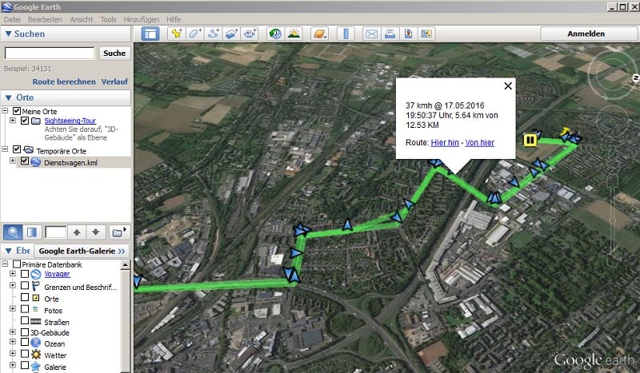Record a tour with the camera icon
This screenshot has height=373, width=640.
[x=250, y=34]
